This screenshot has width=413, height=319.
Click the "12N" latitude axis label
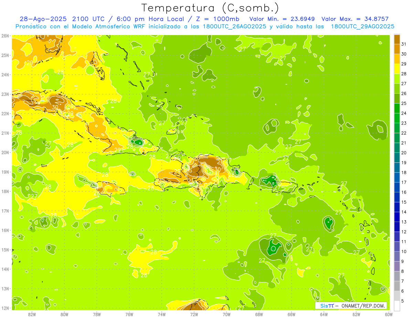(5, 308)
